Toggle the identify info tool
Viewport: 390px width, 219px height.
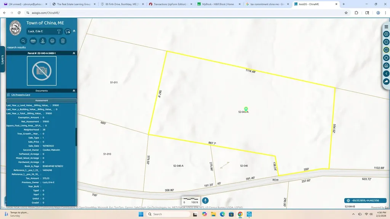tap(386, 50)
